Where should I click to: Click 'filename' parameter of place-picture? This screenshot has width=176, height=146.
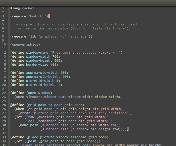click(78, 137)
